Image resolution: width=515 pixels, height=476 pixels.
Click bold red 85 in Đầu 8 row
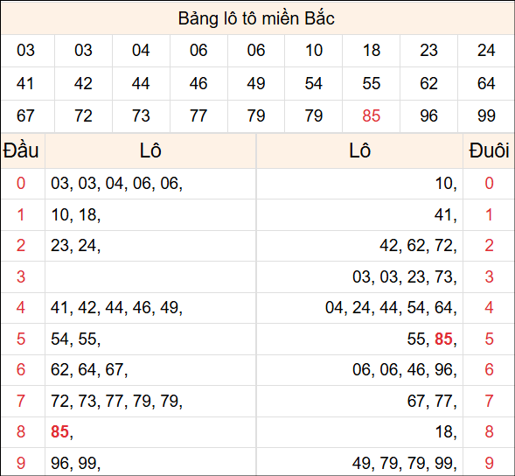point(59,432)
